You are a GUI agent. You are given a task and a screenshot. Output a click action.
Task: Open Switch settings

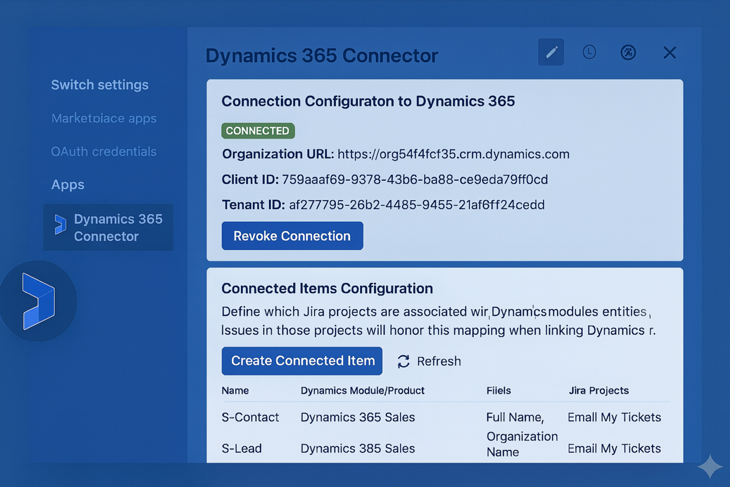tap(100, 85)
